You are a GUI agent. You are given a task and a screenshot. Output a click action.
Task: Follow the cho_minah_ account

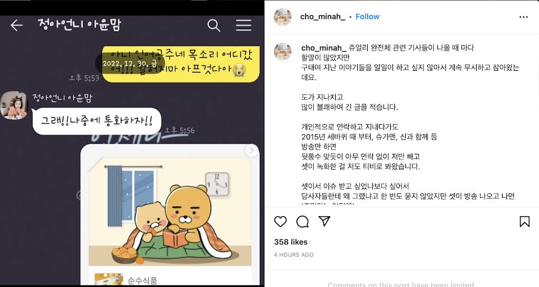[367, 16]
